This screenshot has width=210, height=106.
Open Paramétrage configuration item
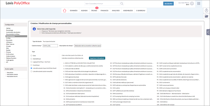click(9, 30)
